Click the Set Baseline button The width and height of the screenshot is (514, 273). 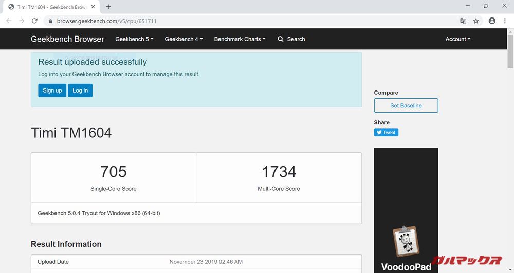tap(406, 105)
